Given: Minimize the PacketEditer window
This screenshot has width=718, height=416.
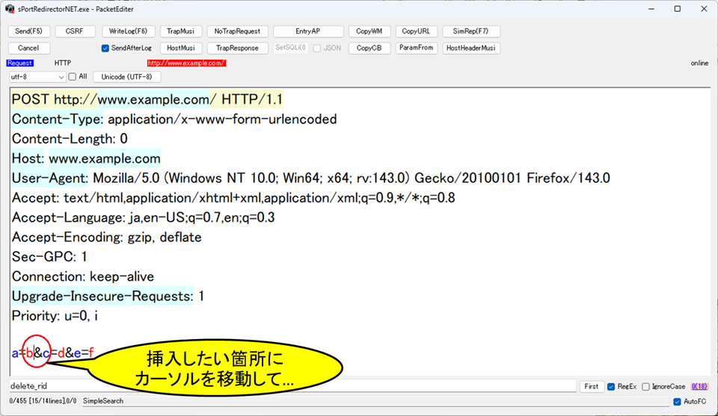Looking at the screenshot, I should 651,9.
